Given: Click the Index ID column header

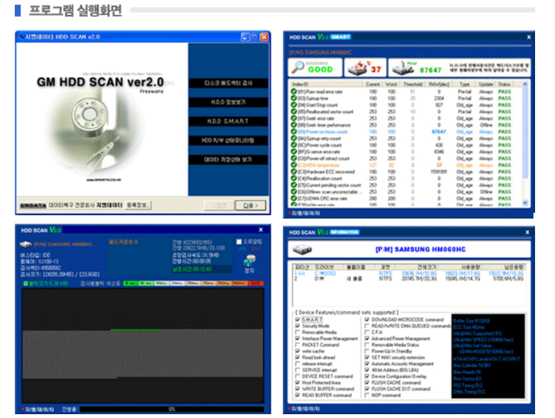Looking at the screenshot, I should click(x=327, y=84).
